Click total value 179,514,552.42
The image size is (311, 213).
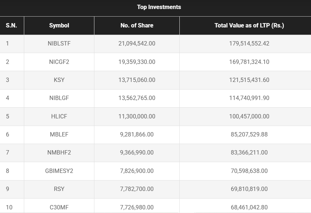click(x=249, y=44)
